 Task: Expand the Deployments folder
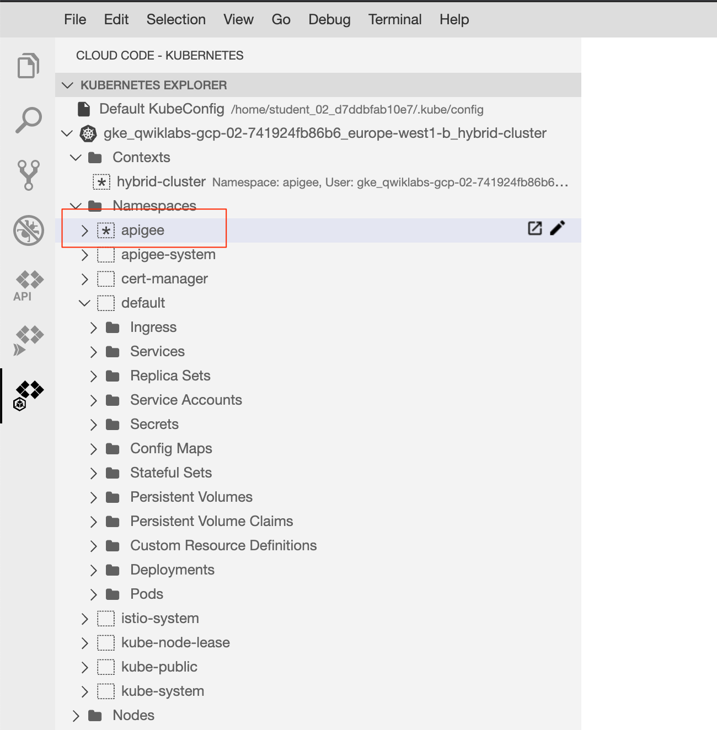point(93,570)
